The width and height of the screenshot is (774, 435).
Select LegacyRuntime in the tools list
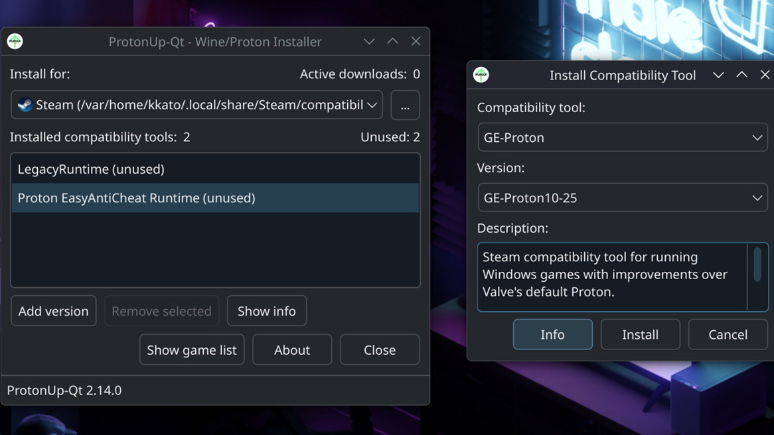[91, 169]
